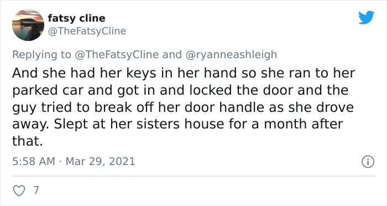
Task: Click the 'Replying to' label
Action: coord(41,54)
